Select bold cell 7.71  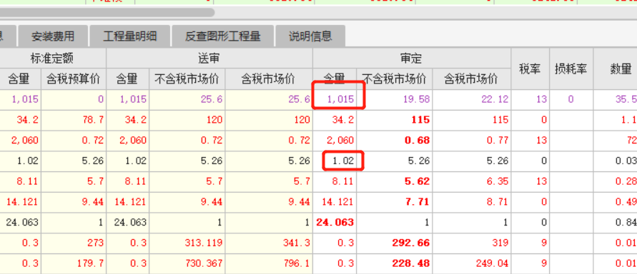click(x=394, y=202)
